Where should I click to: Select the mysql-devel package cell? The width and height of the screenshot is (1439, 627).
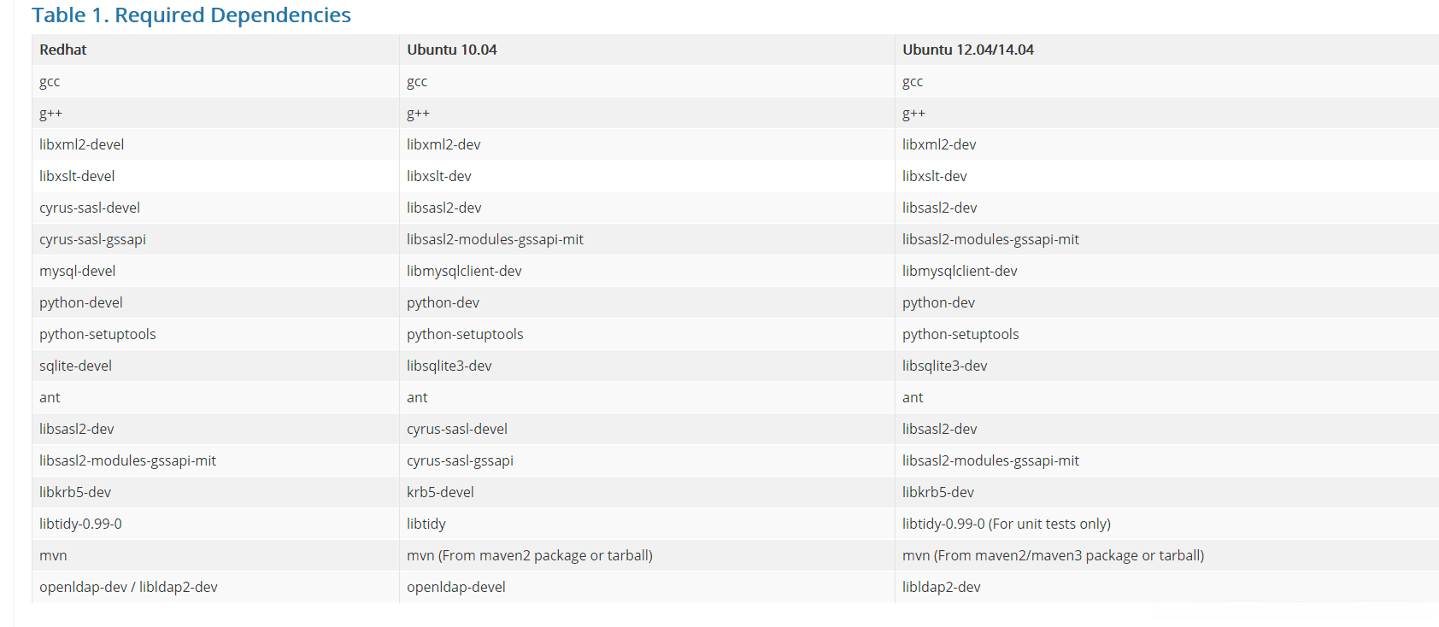[77, 271]
